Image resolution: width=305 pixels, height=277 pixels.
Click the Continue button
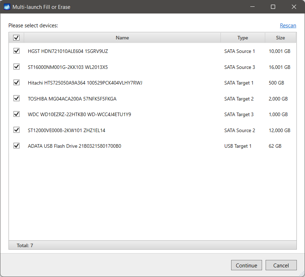tap(246, 265)
